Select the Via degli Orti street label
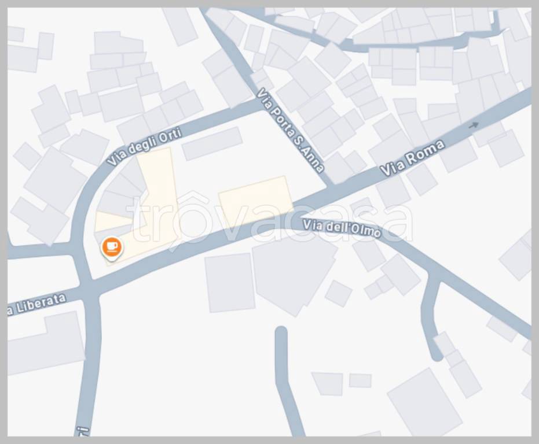This screenshot has height=444, width=539. click(144, 146)
